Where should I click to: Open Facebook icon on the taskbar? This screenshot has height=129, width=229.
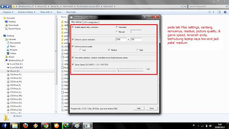coord(5,125)
